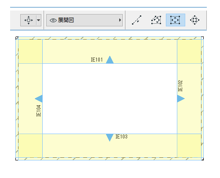Click the IE104 left-pointing marker arrow
Image resolution: width=220 pixels, height=178 pixels.
click(39, 98)
